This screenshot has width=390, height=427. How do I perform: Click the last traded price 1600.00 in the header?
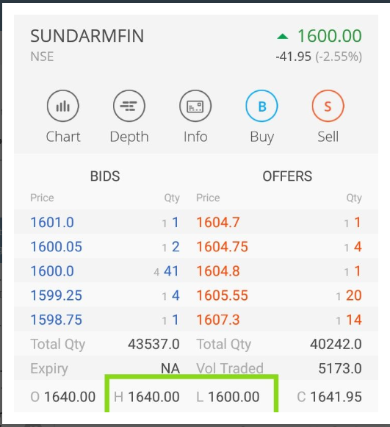pyautogui.click(x=330, y=36)
